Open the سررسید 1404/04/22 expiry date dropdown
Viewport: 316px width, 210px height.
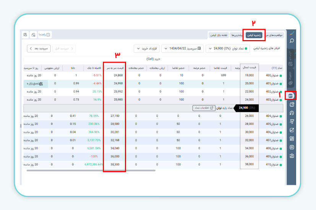pyautogui.click(x=182, y=48)
